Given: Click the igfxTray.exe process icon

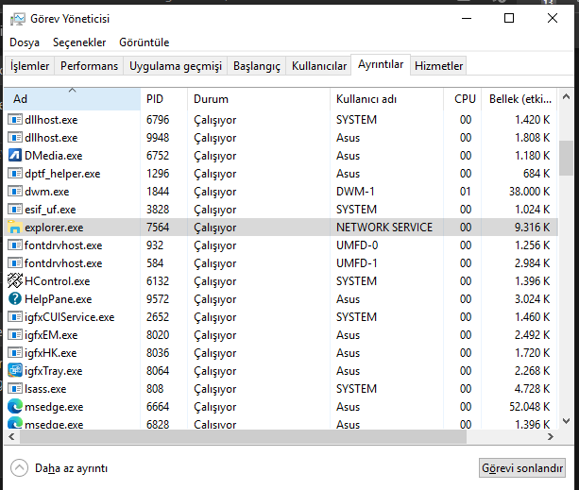Looking at the screenshot, I should [15, 371].
